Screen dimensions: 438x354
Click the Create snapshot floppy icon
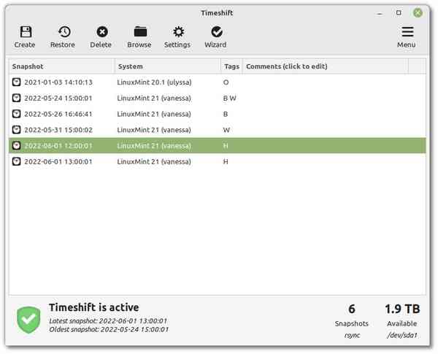(x=26, y=32)
